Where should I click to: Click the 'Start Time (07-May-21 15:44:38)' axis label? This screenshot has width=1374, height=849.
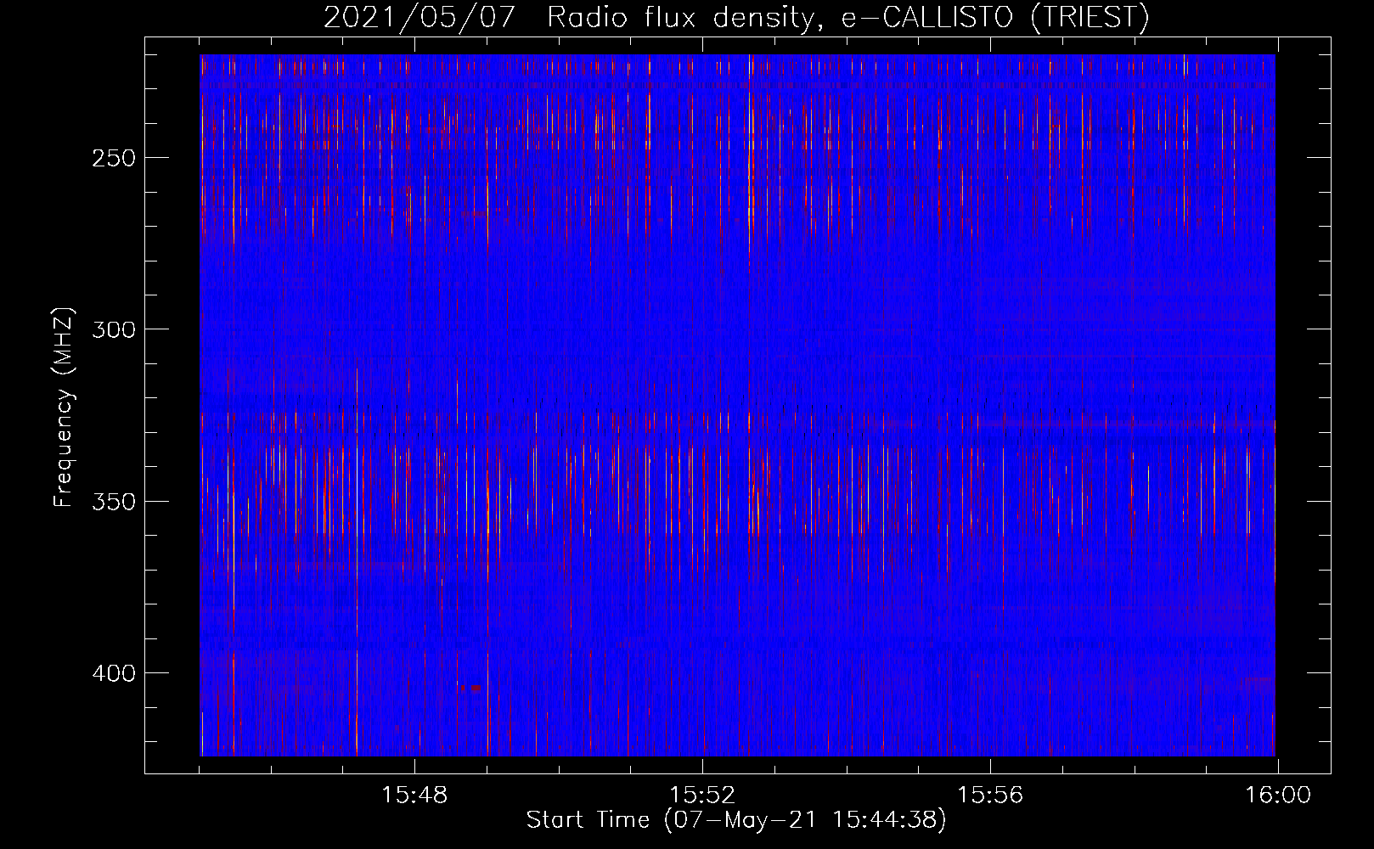pyautogui.click(x=736, y=820)
